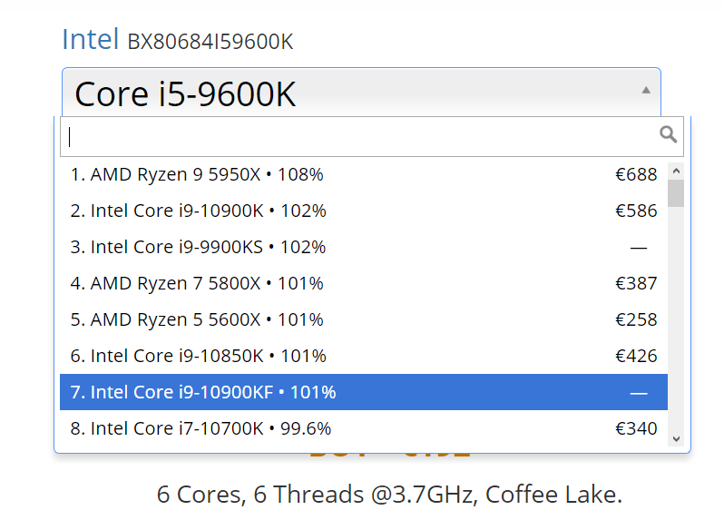Click the magnifier search icon
The height and width of the screenshot is (510, 724).
pos(668,134)
